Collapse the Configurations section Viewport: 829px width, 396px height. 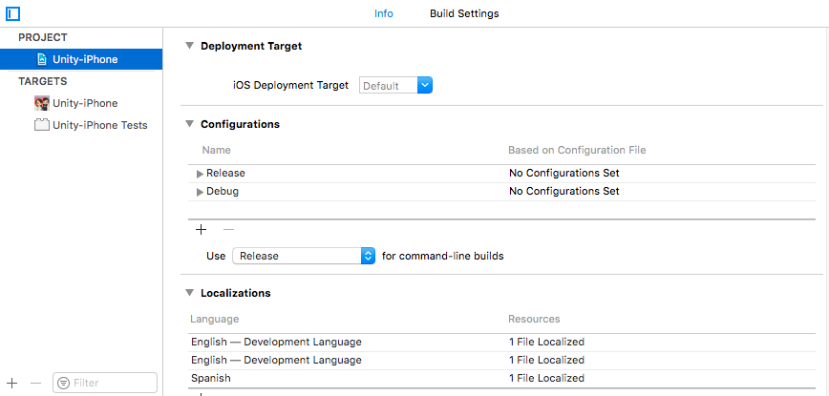click(189, 124)
